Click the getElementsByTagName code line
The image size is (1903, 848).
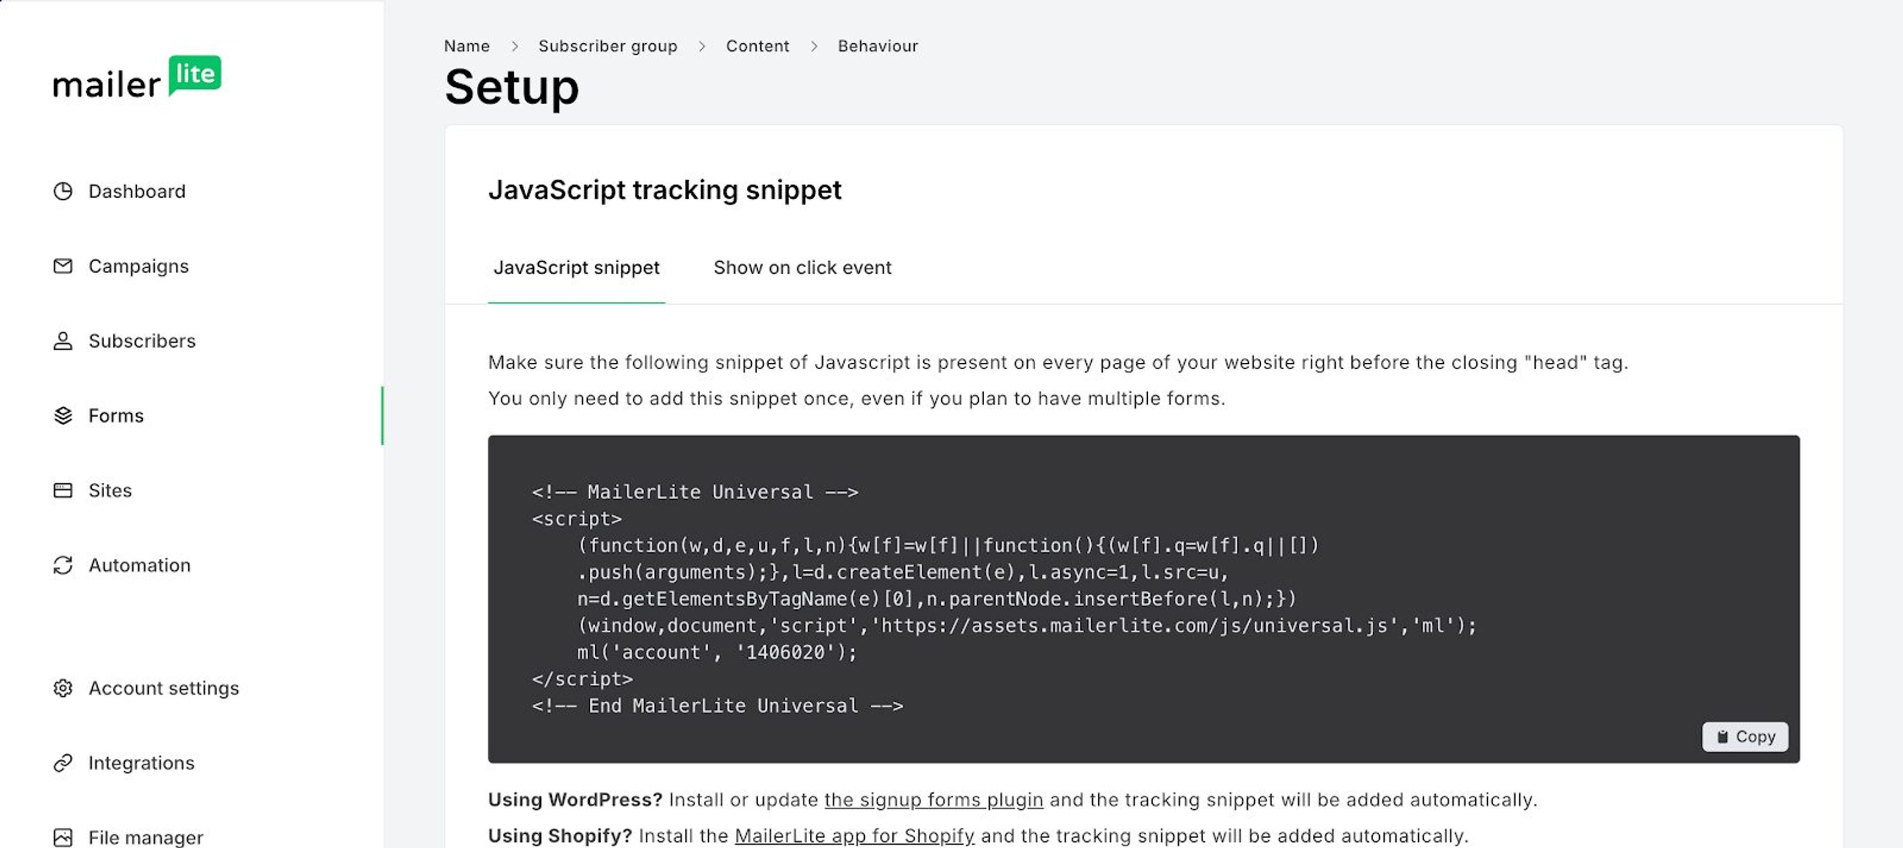tap(937, 598)
